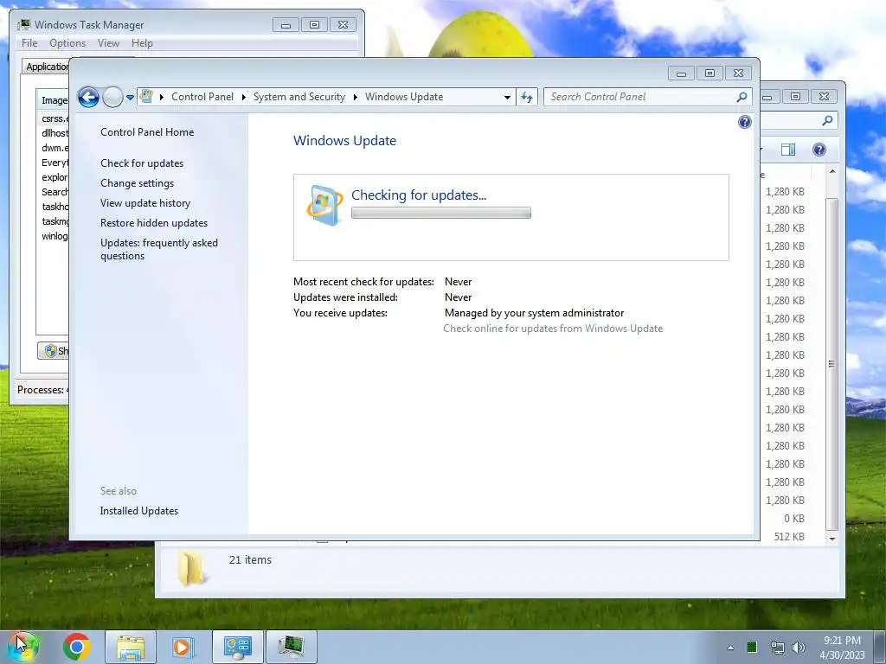Switch to Applications tab in Task Manager
Viewport: 886px width, 664px height.
point(46,67)
